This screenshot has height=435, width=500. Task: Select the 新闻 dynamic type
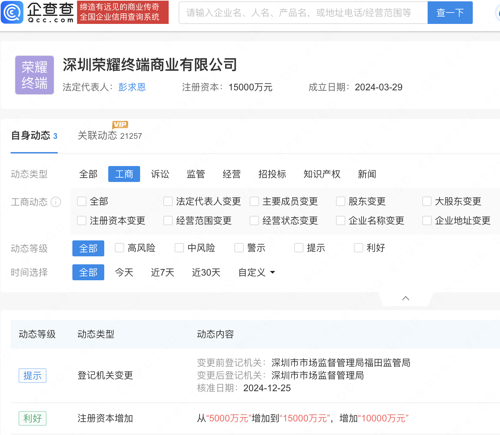(x=367, y=174)
